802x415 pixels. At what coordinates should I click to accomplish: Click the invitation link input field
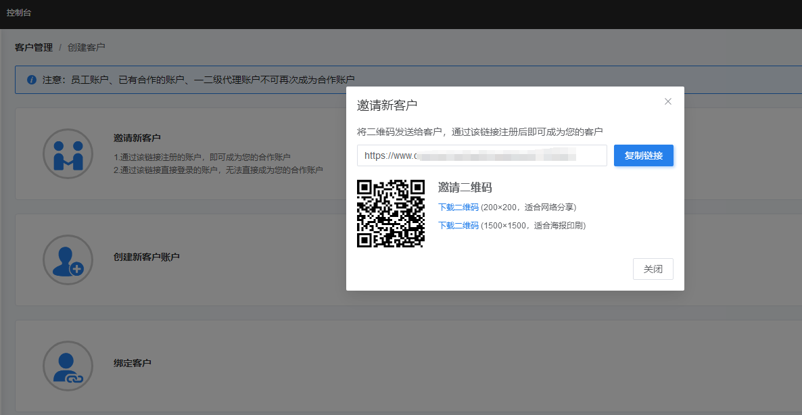tap(482, 155)
